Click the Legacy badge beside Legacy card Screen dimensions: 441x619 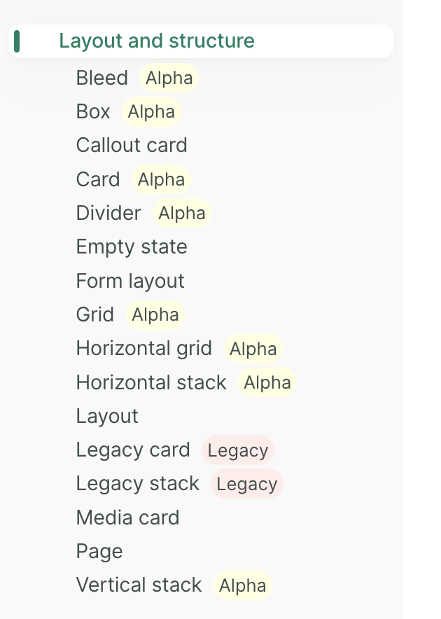tap(238, 450)
